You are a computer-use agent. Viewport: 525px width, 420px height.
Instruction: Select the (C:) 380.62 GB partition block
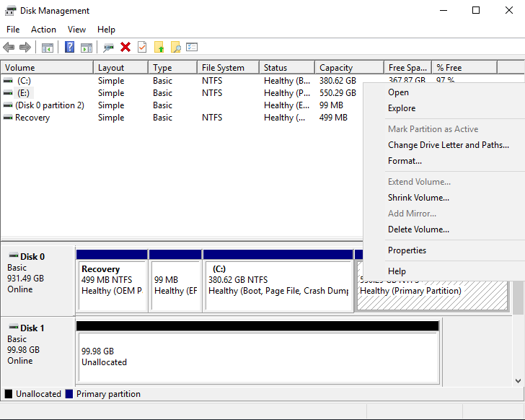(x=278, y=285)
